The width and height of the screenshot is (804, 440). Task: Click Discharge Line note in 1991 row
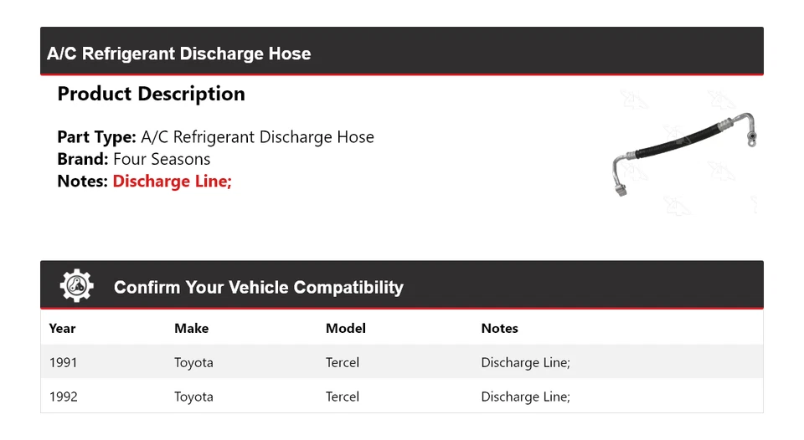pos(525,362)
